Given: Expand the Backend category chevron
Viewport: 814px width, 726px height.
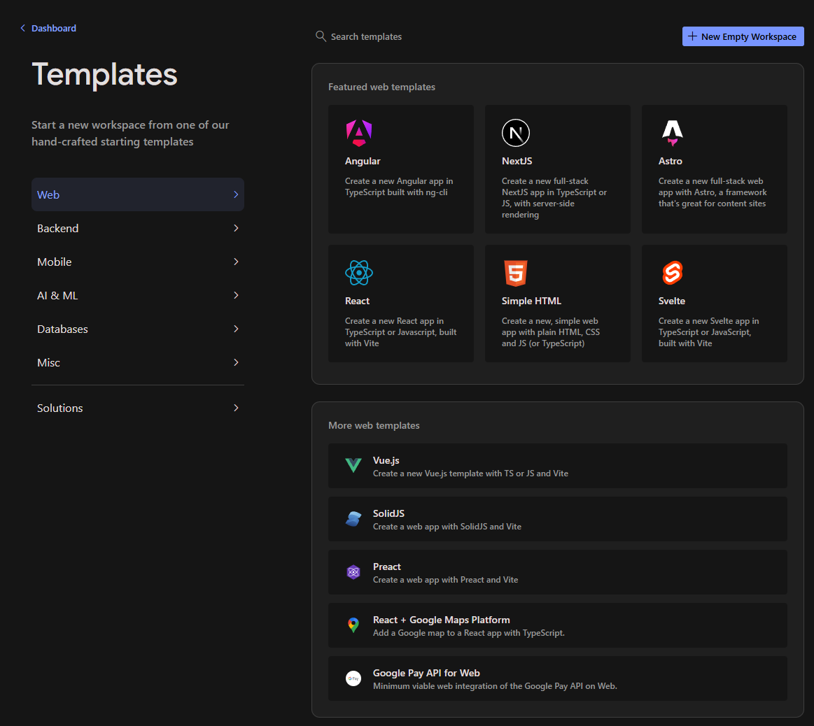Looking at the screenshot, I should click(236, 228).
